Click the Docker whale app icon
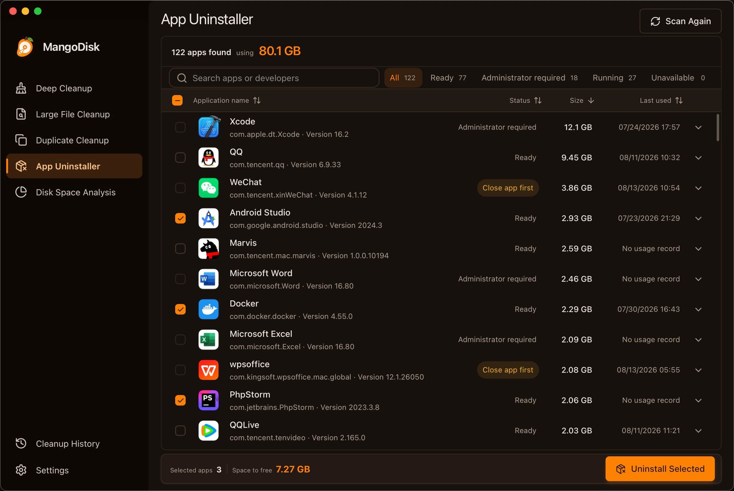This screenshot has height=491, width=734. 209,309
